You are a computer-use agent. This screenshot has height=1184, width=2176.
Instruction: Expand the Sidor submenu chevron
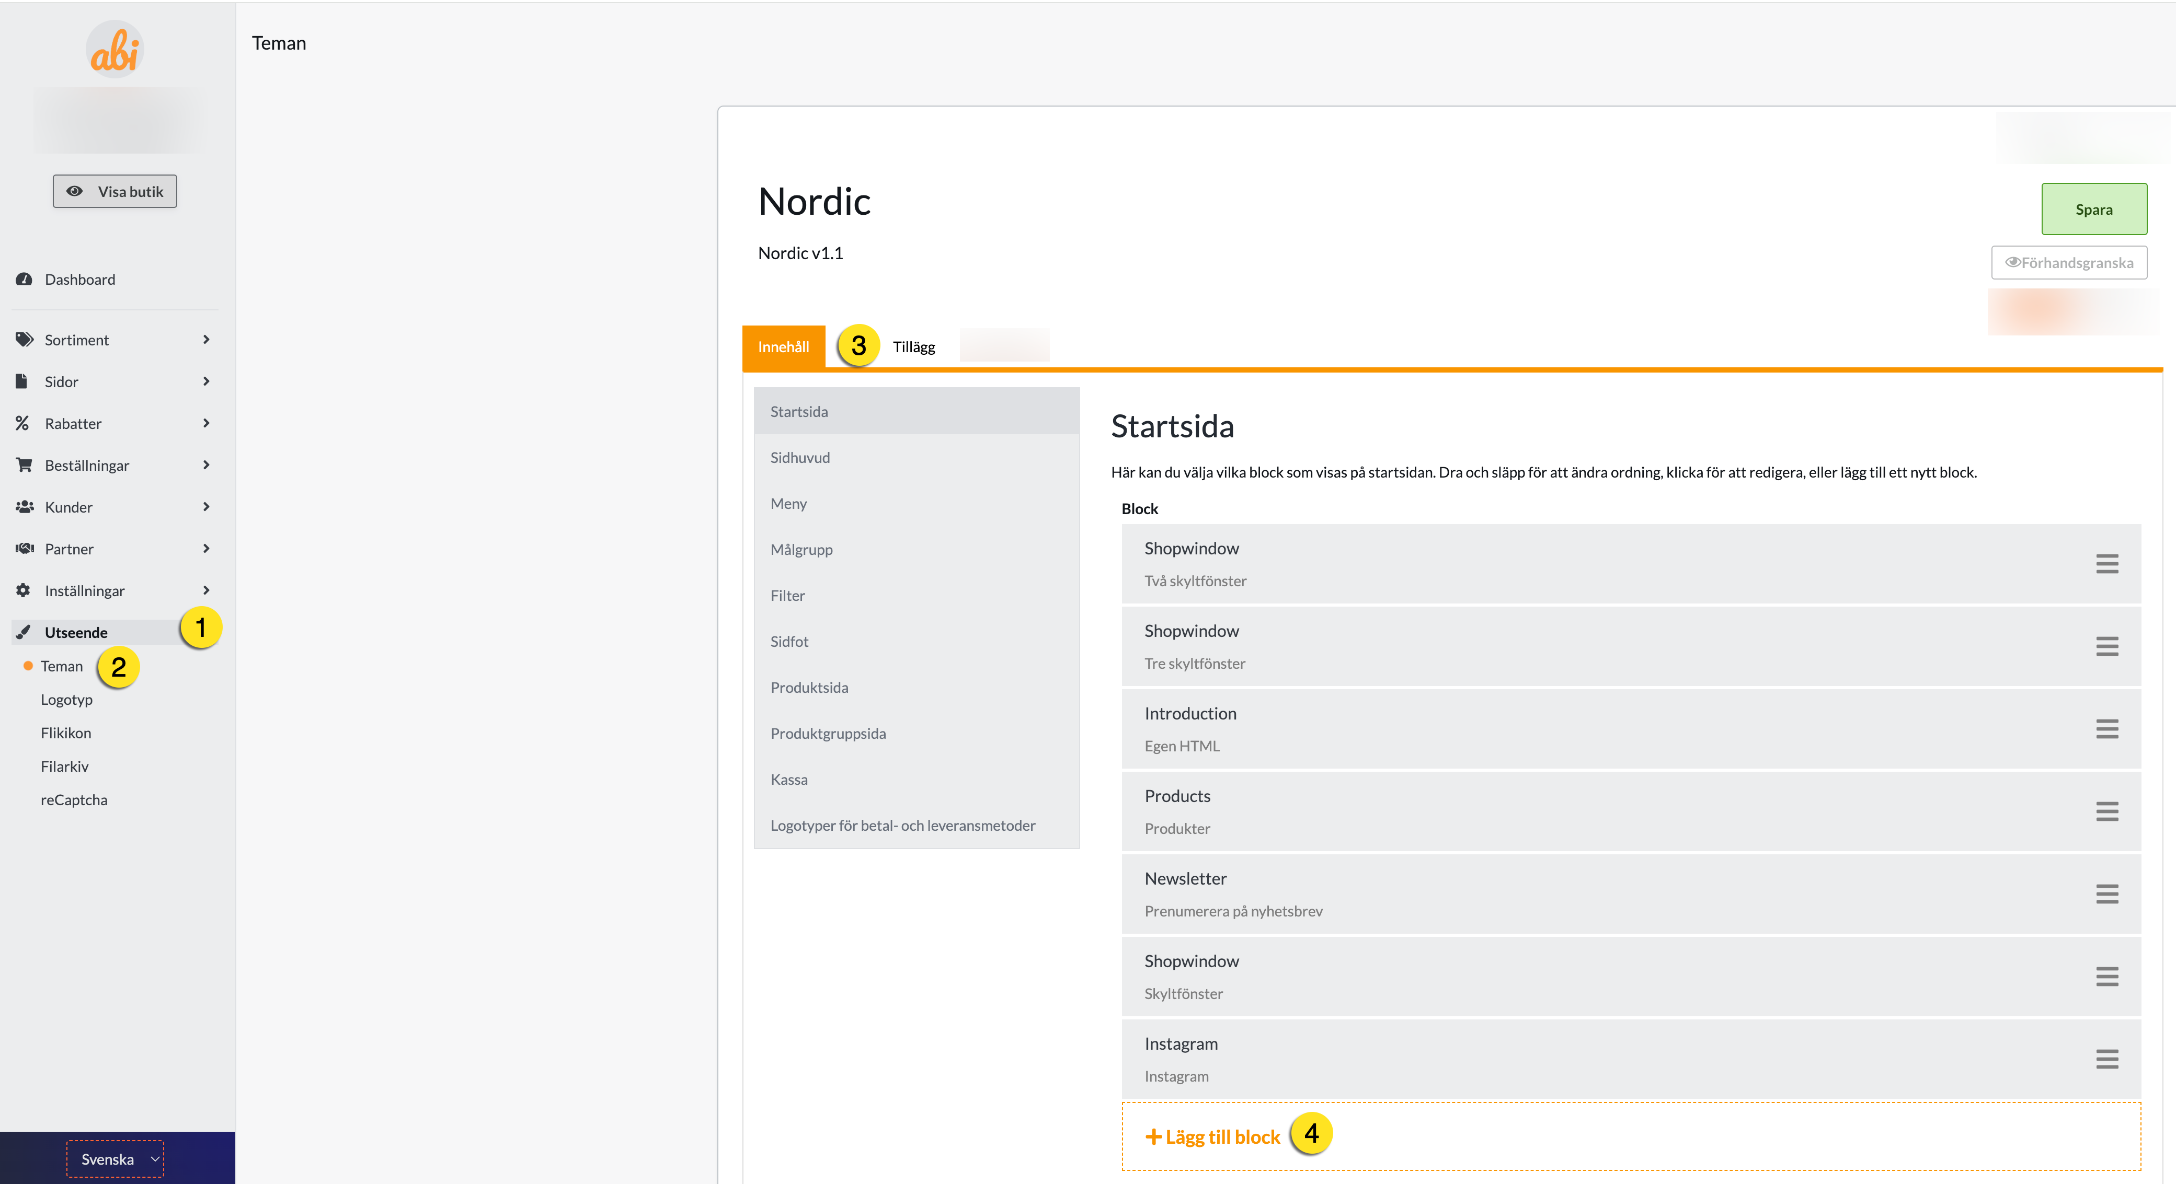[206, 381]
